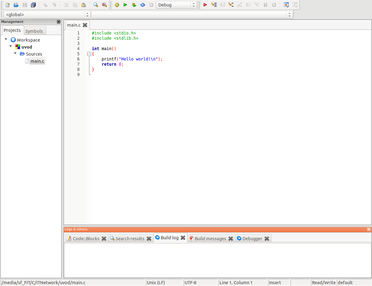Close the main.c editor tab
The width and height of the screenshot is (372, 286).
85,25
